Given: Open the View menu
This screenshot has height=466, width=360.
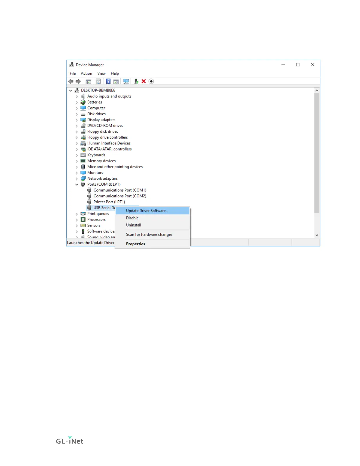Looking at the screenshot, I should (x=101, y=74).
